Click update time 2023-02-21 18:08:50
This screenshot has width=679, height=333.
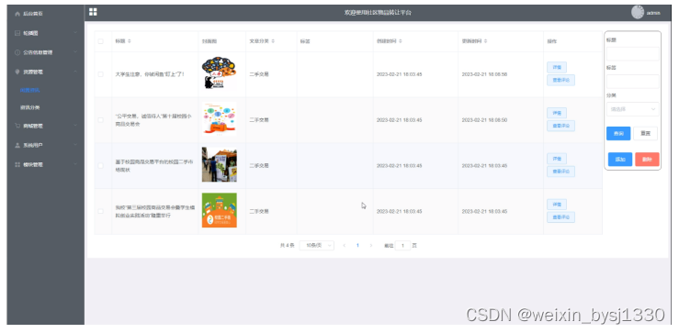coord(484,120)
